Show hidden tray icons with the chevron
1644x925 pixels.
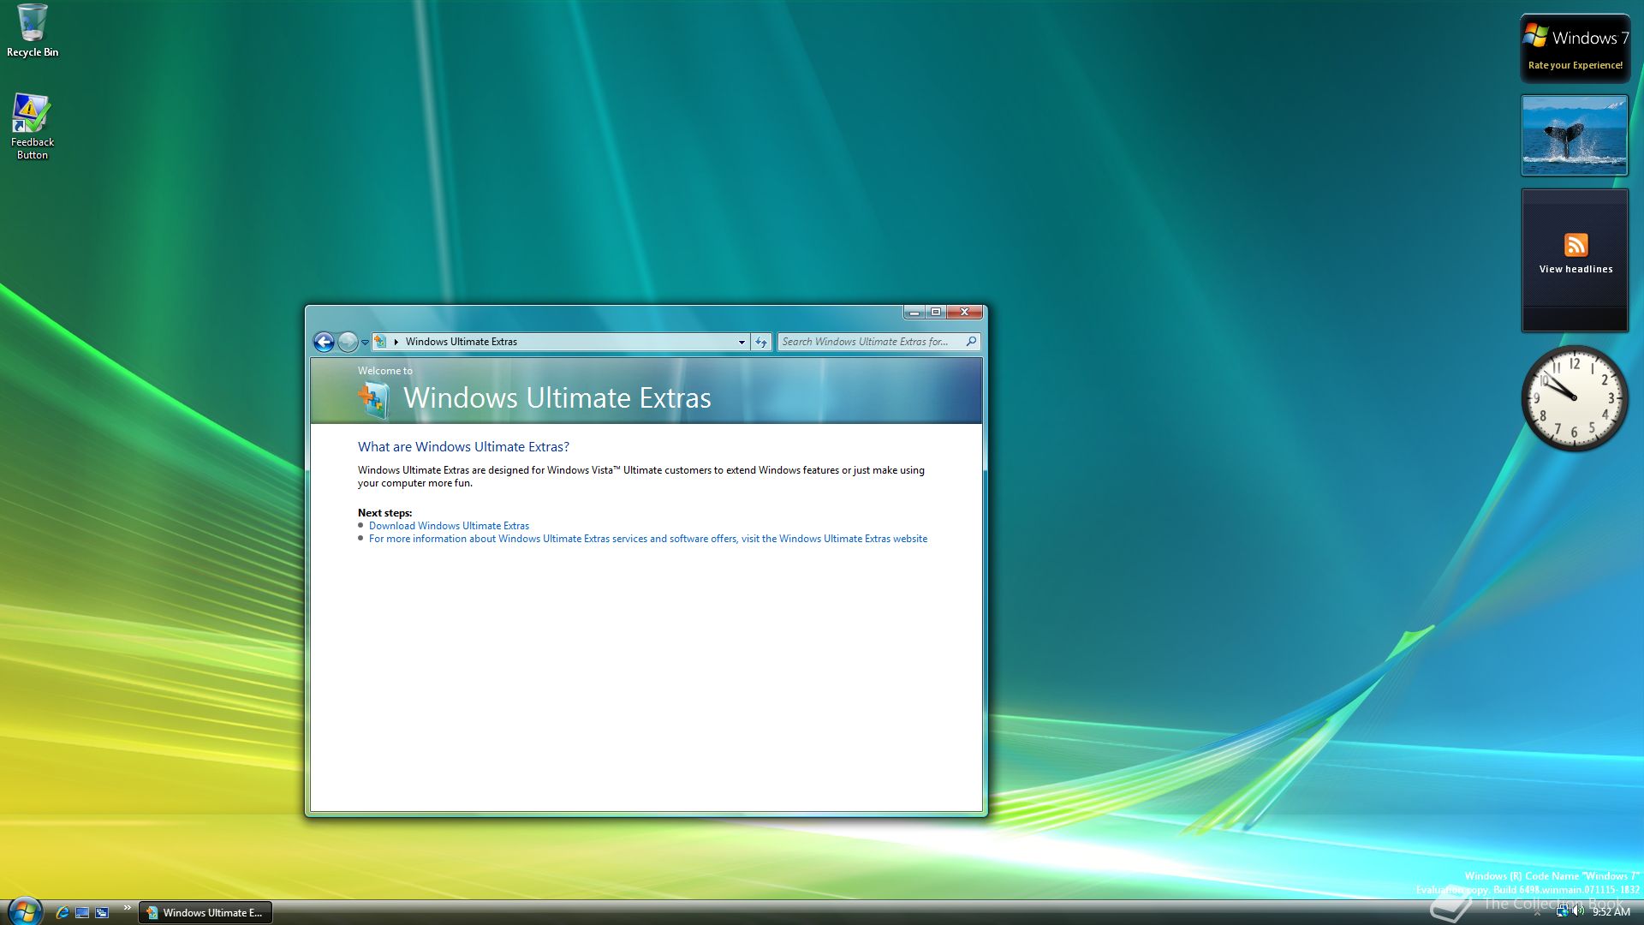click(x=1537, y=913)
